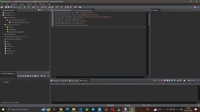200x112 pixels.
Task: Open the Window menu
Action: pos(42,4)
